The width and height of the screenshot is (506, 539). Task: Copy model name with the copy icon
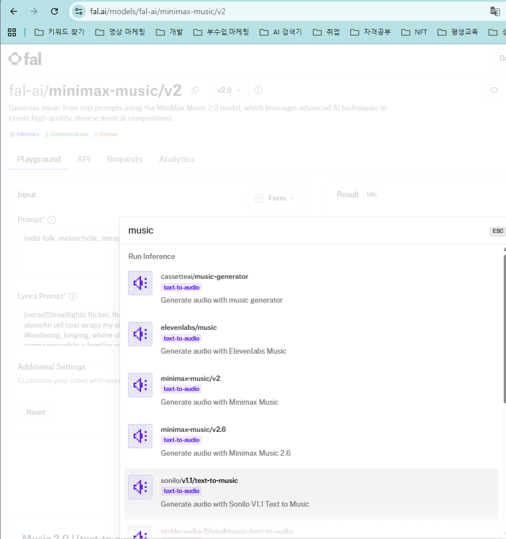coord(195,91)
